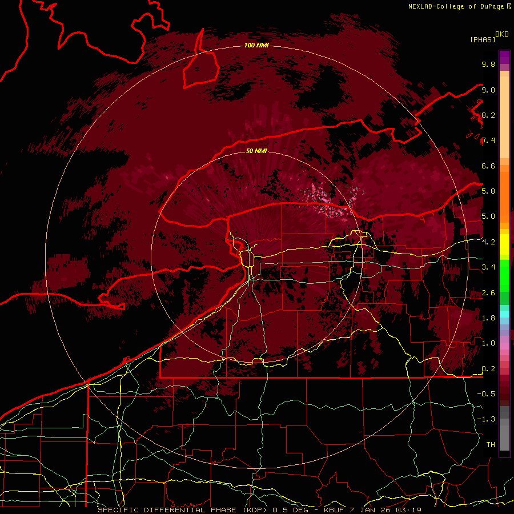Click the 9.0 value on the scale
514x514 pixels.
coord(488,90)
